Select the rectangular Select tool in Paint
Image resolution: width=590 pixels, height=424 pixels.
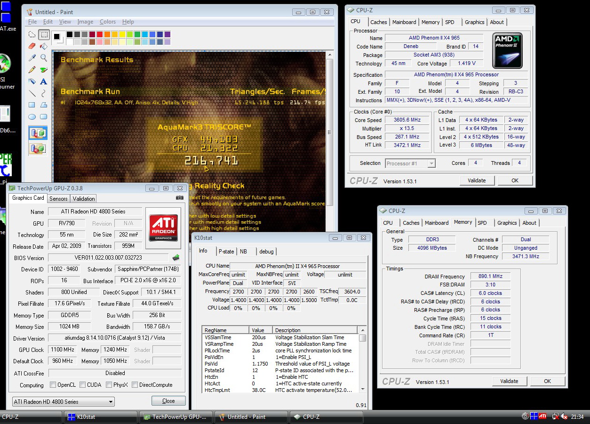click(x=44, y=34)
